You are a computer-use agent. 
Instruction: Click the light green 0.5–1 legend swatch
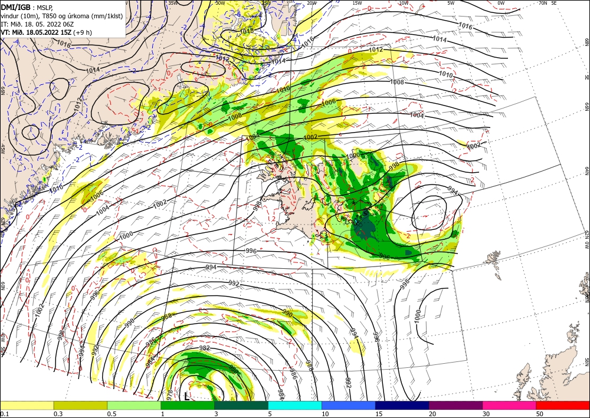click(134, 405)
